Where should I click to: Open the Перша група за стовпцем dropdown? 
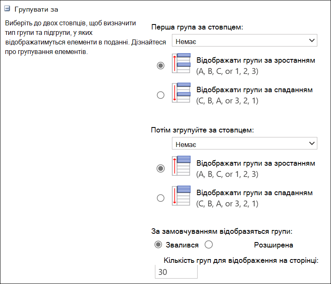tap(244, 40)
